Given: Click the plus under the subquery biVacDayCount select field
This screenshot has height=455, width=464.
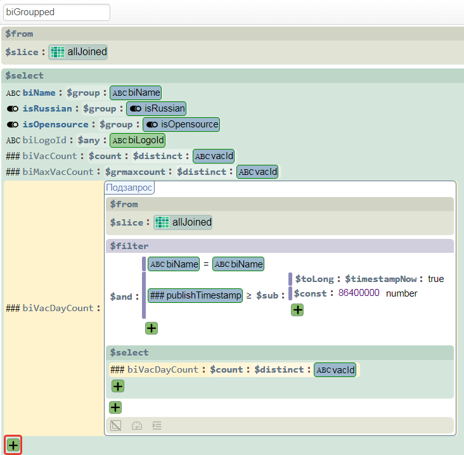Looking at the screenshot, I should tap(118, 387).
